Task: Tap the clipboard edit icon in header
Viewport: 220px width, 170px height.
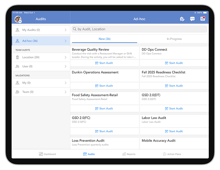Action: [182, 19]
